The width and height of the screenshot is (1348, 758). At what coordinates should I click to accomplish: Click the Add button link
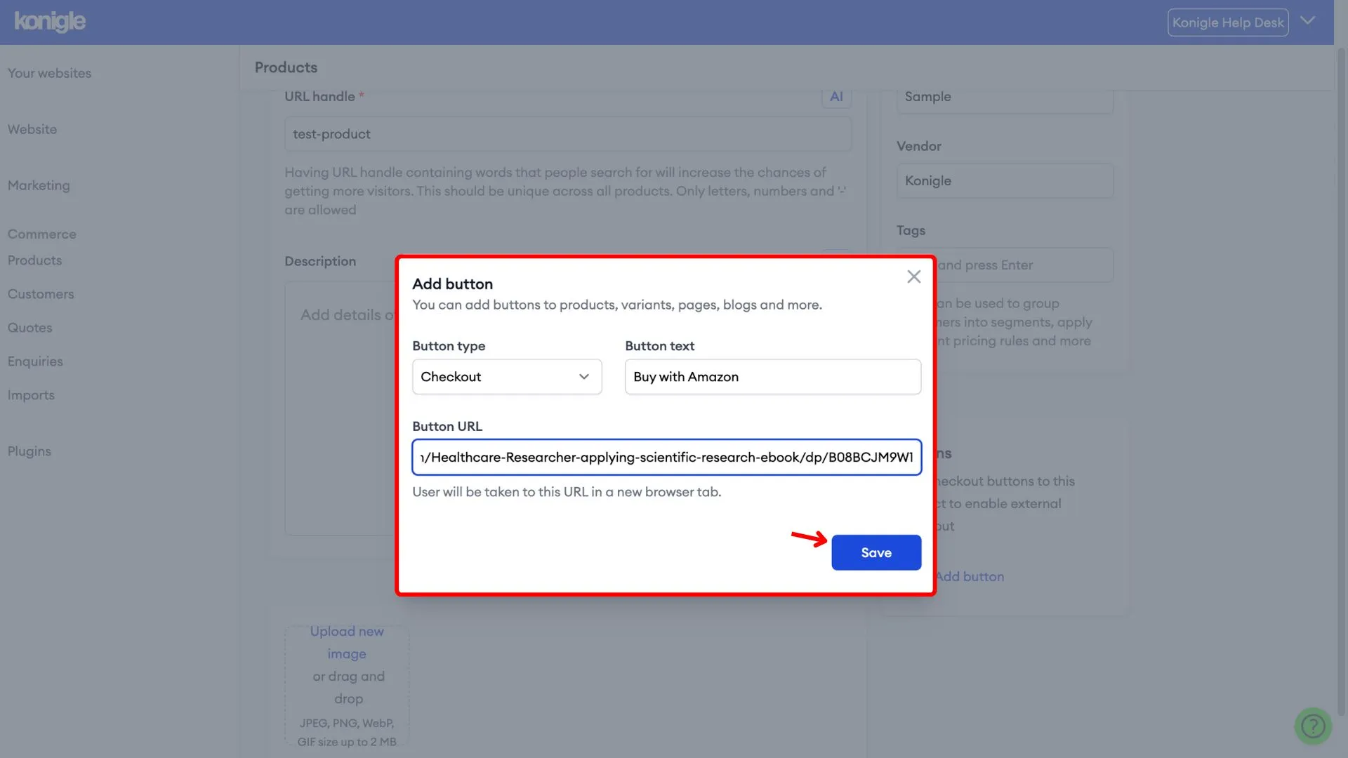point(970,577)
